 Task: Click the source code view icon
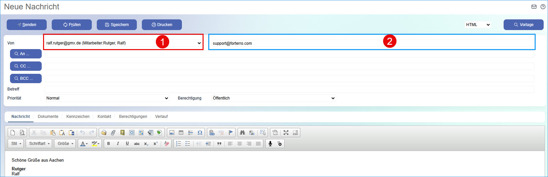[275, 133]
